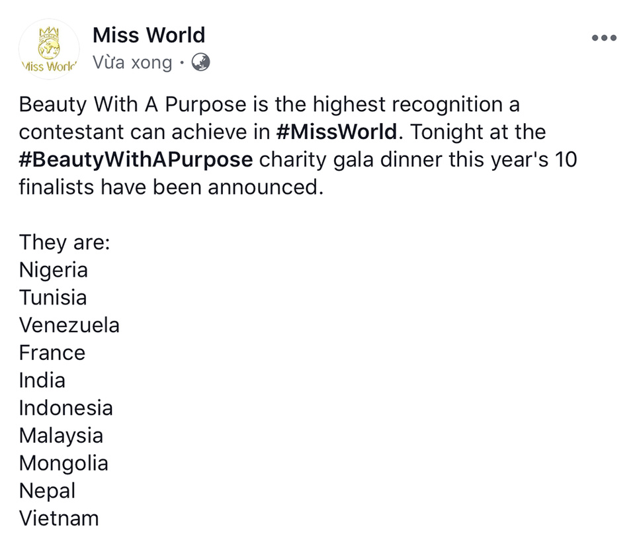Click the Mongolia line in the list
Viewport: 635px width, 548px height.
click(x=63, y=463)
